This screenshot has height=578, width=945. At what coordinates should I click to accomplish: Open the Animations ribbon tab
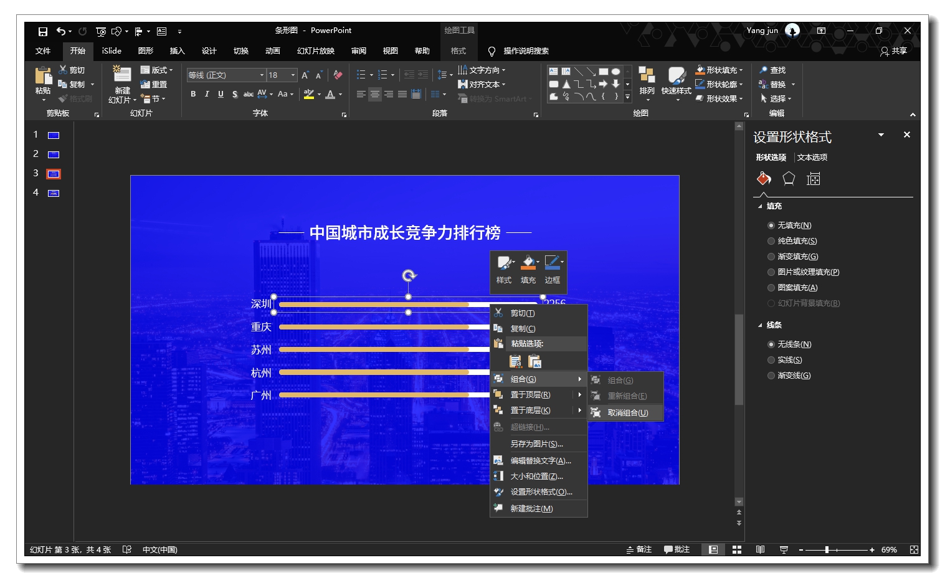coord(273,51)
